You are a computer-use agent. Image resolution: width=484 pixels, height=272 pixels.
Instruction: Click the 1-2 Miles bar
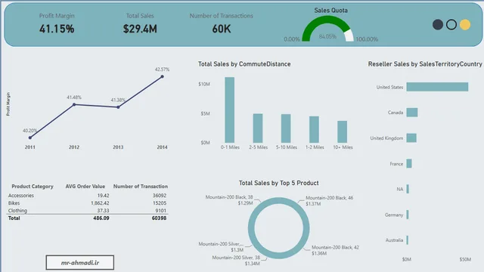pos(315,129)
